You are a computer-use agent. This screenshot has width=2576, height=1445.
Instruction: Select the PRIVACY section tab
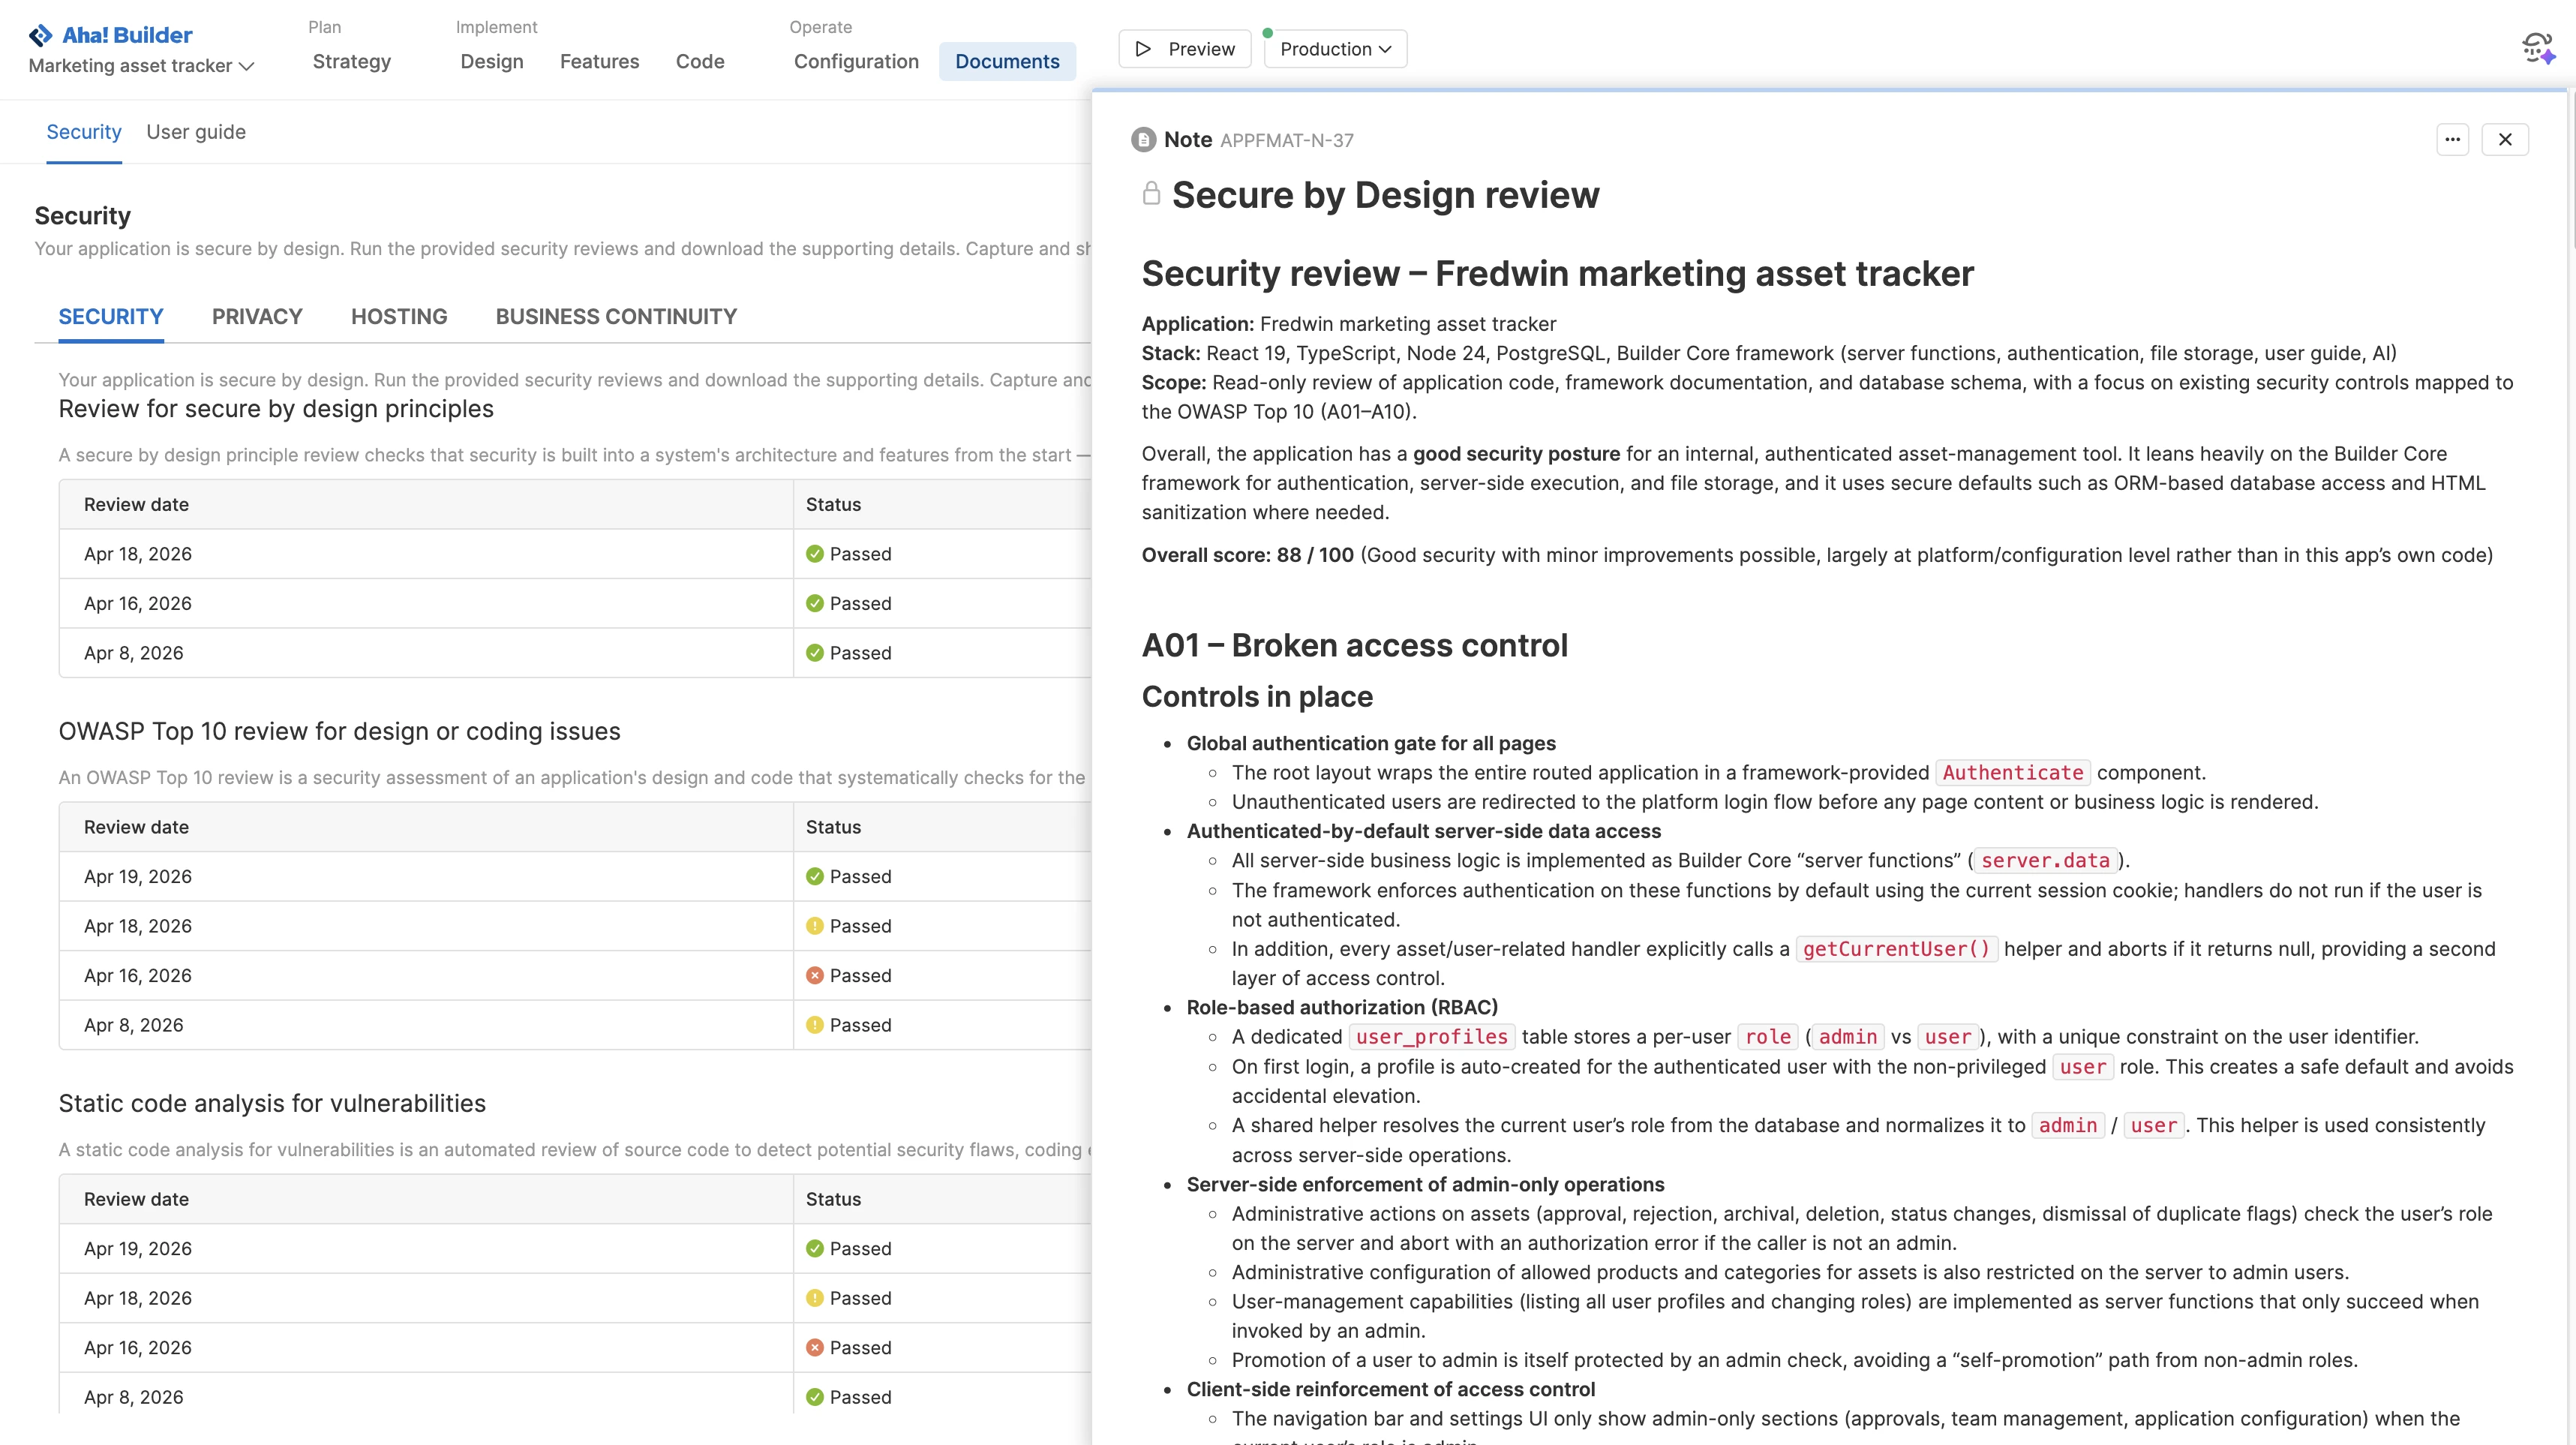click(x=257, y=317)
